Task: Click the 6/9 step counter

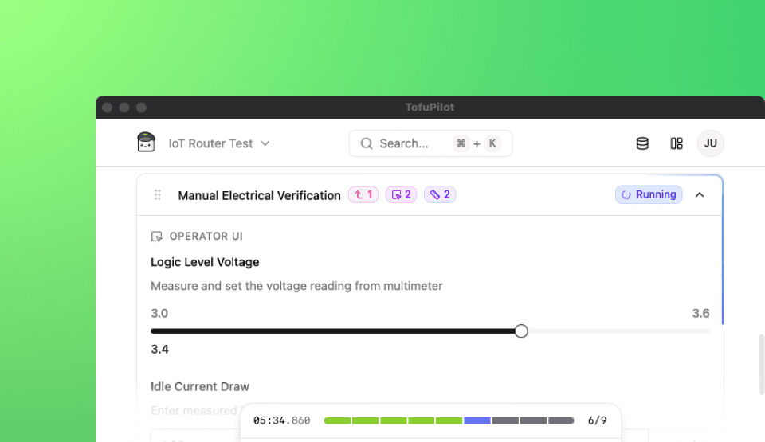Action: [597, 420]
